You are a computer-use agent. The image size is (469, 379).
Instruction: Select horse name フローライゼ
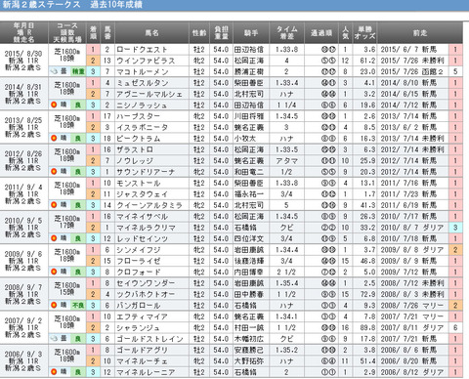tap(139, 261)
